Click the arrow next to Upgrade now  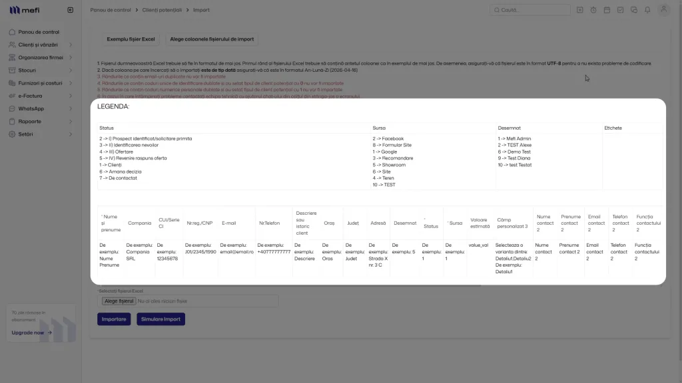[x=50, y=332]
